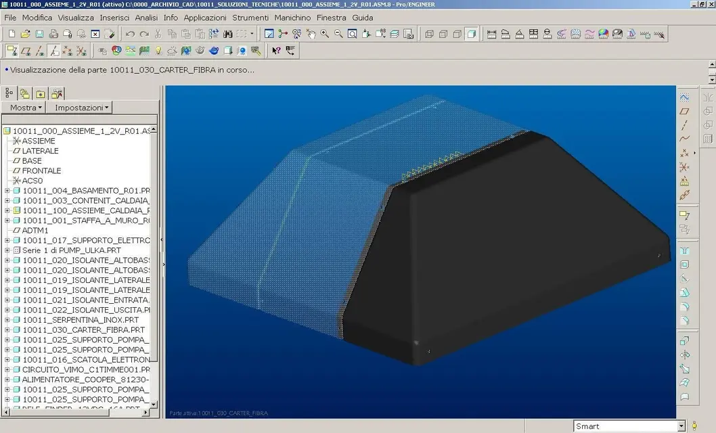
Task: Click the blue teapot render icon
Action: (x=214, y=51)
